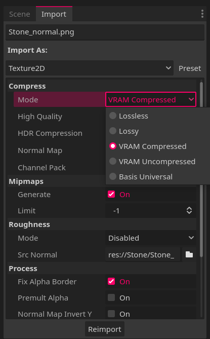
Task: Open the Preset menu button
Action: [x=190, y=68]
